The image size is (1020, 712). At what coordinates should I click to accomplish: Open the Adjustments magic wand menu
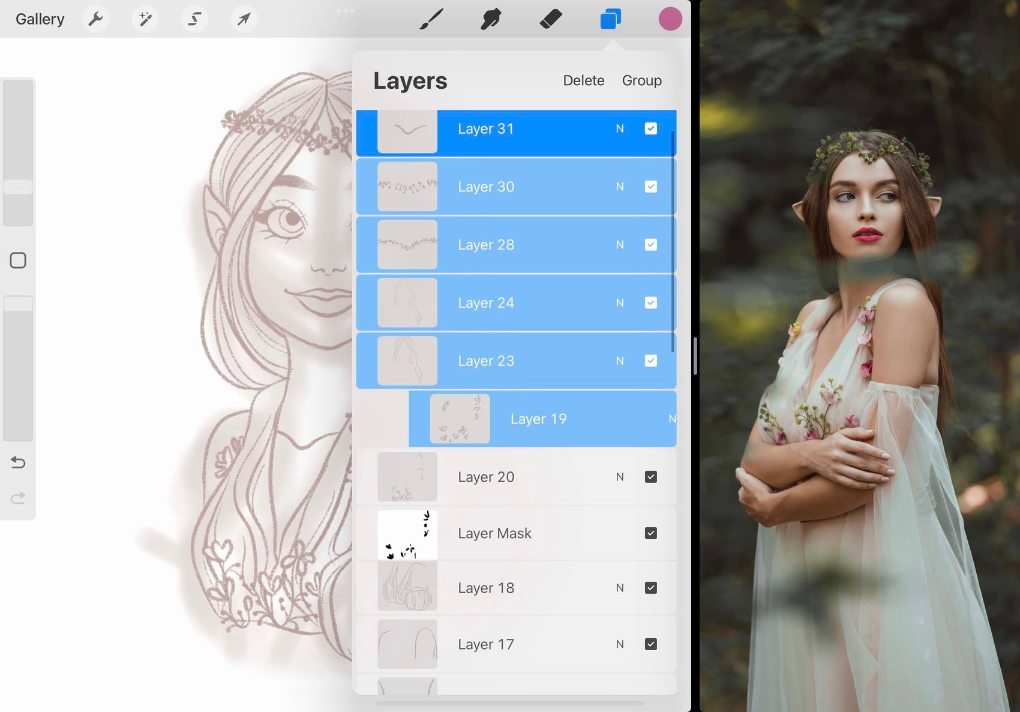tap(145, 19)
